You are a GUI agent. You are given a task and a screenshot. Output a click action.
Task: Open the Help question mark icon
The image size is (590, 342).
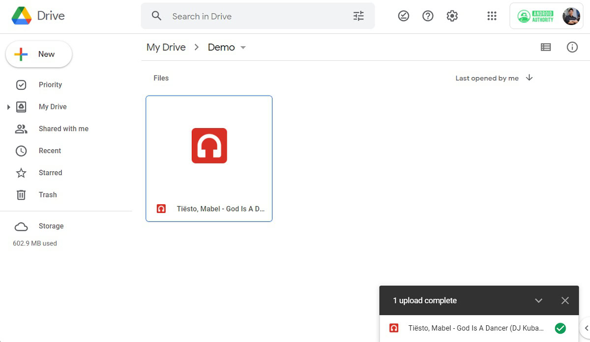pos(428,16)
